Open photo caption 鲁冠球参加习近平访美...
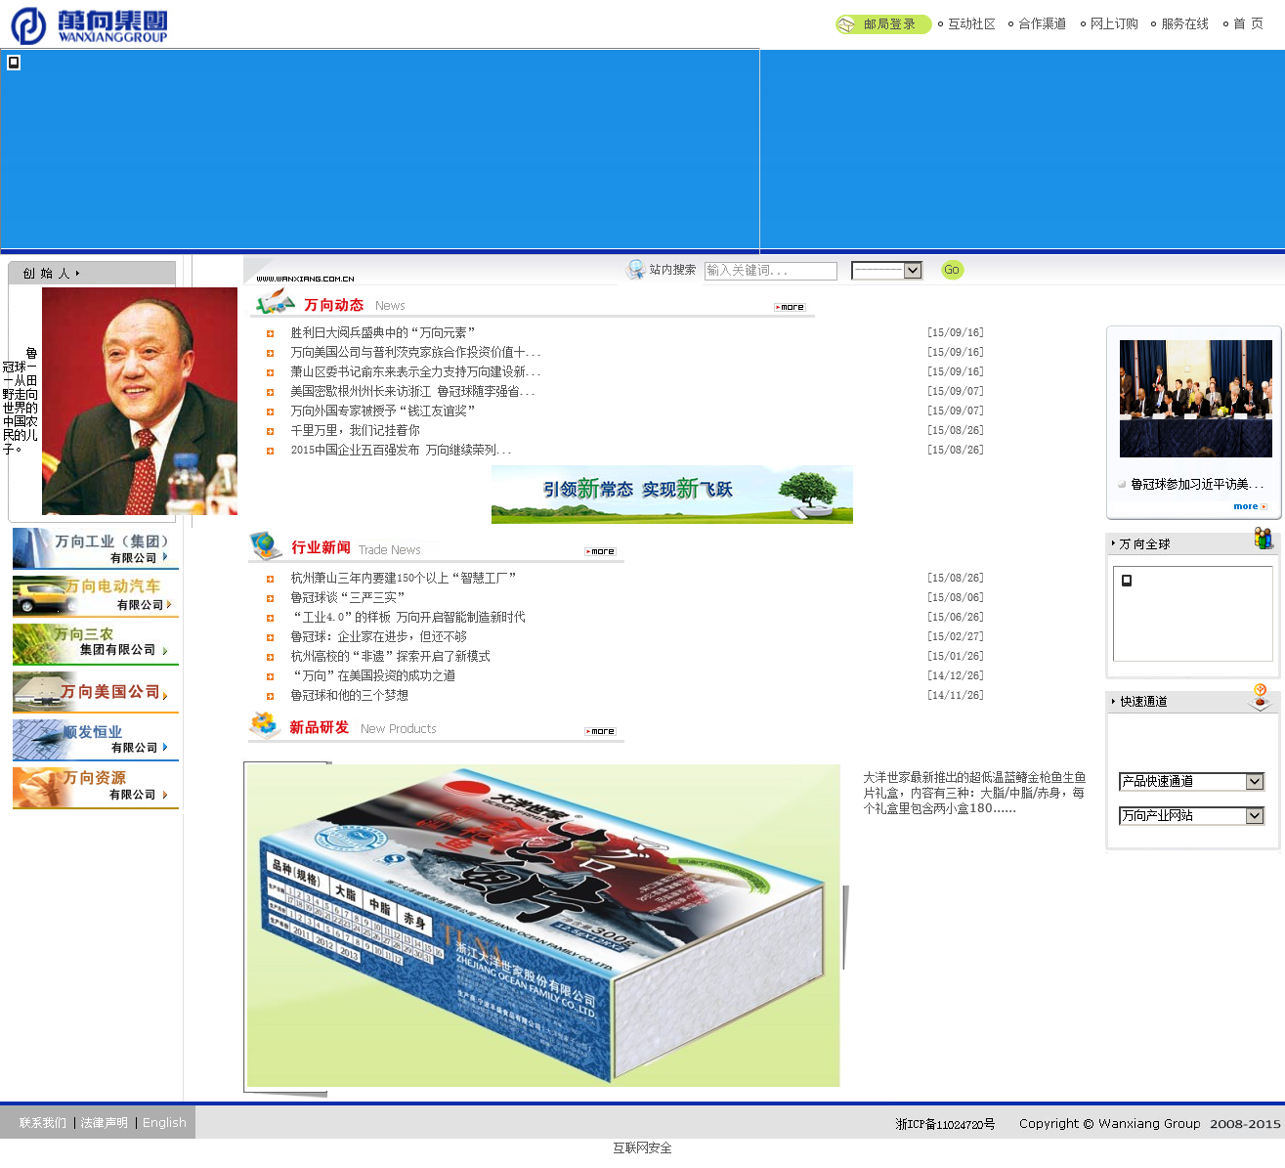 (x=1197, y=485)
